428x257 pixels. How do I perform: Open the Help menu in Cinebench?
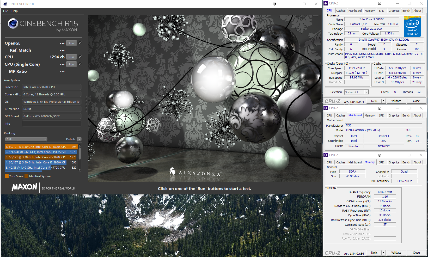(x=15, y=11)
